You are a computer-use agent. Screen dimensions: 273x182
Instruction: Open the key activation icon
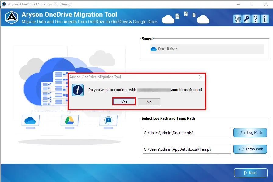coord(246,19)
